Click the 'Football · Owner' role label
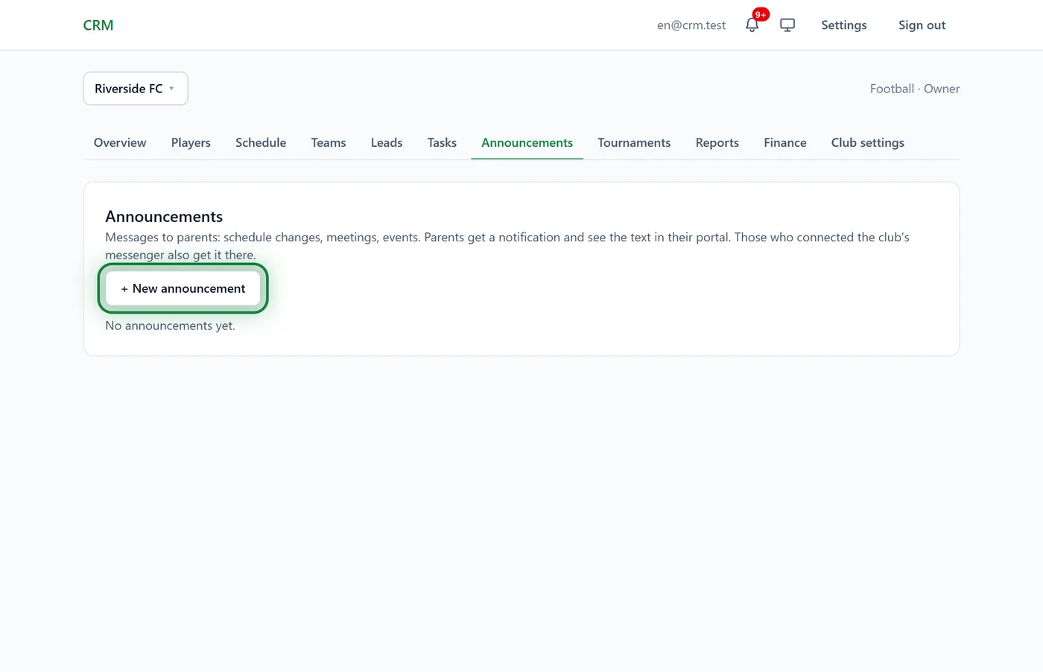Viewport: 1043px width, 672px height. click(x=915, y=89)
